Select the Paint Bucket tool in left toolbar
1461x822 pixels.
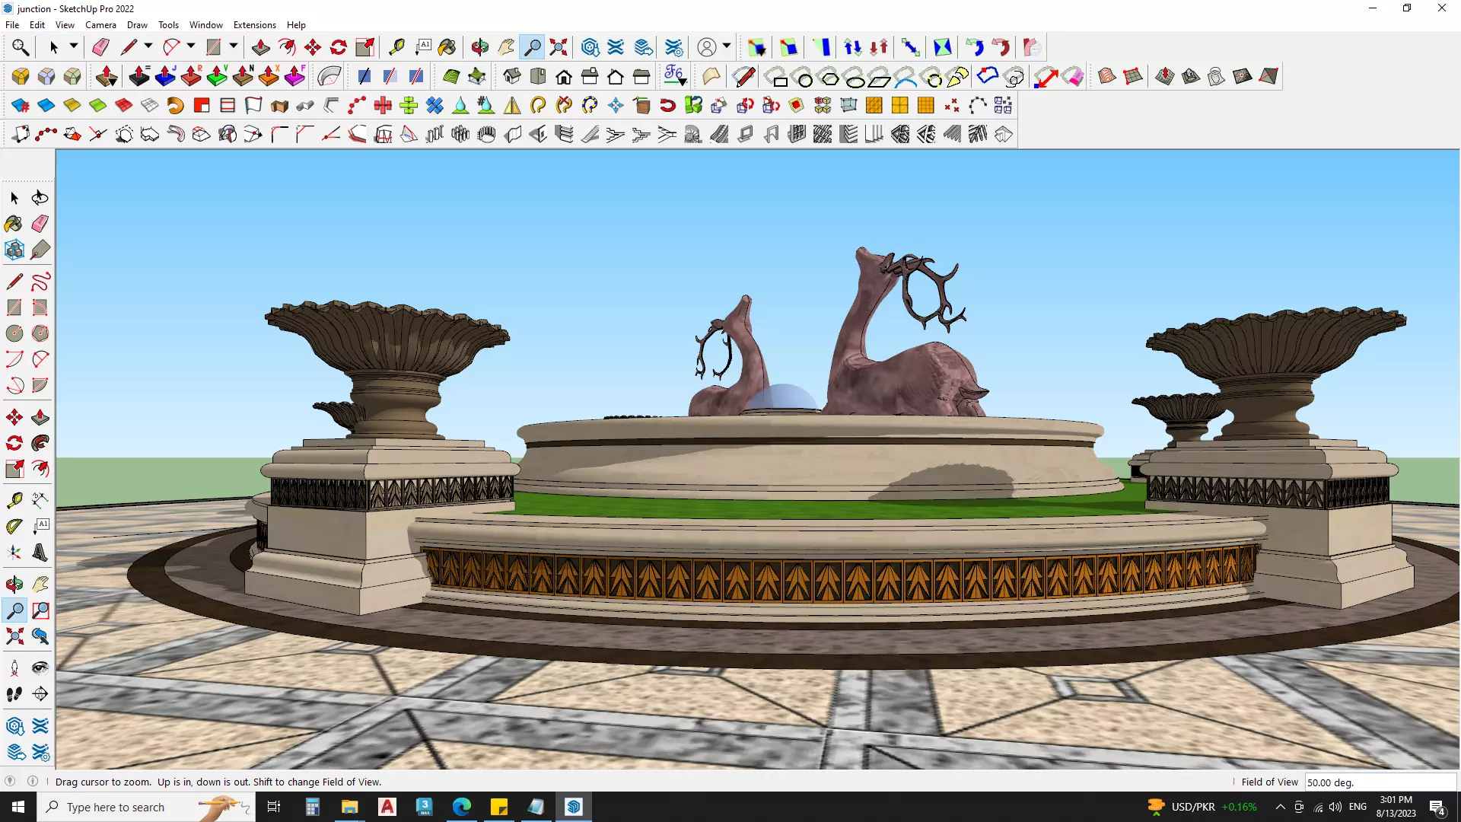[14, 224]
